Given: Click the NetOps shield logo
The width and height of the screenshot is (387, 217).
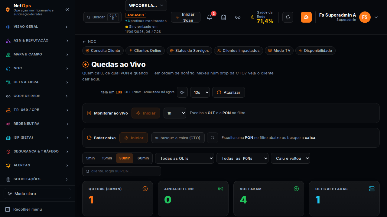Looking at the screenshot, I should pos(8,10).
